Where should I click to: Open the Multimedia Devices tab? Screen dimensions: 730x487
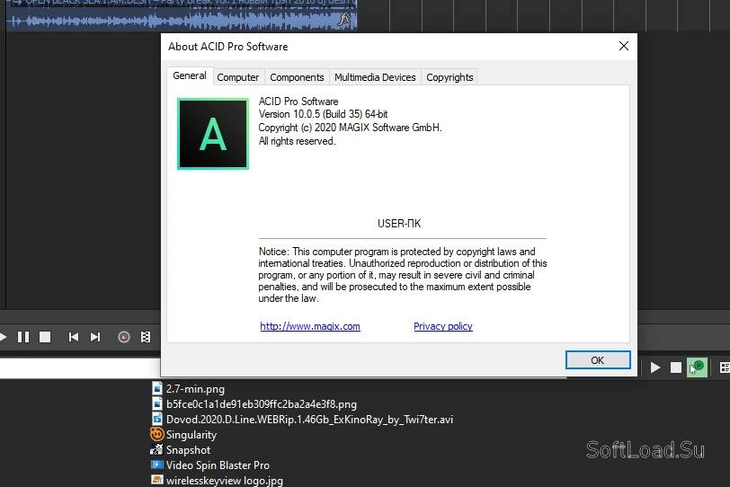[x=375, y=77]
